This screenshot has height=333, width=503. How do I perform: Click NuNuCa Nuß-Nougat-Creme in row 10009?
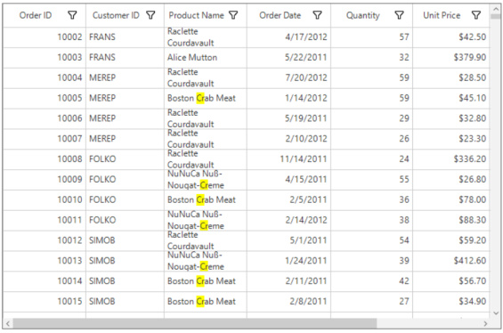206,180
